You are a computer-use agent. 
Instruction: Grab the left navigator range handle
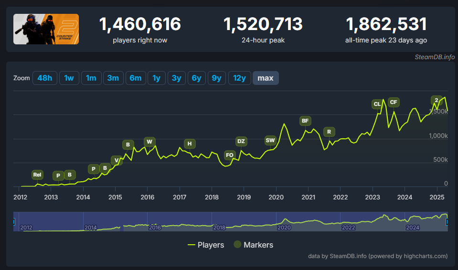(14, 222)
